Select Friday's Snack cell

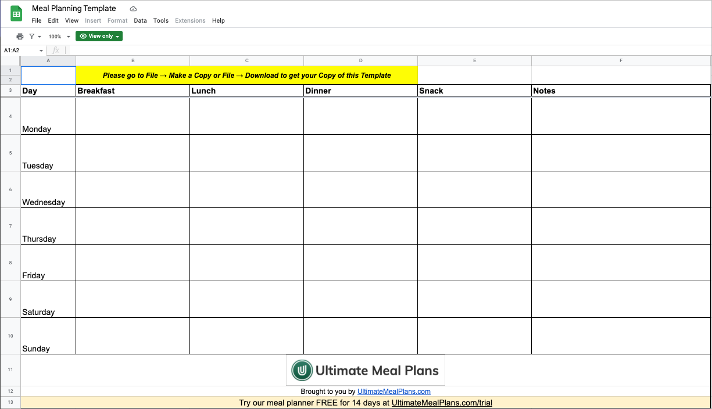pyautogui.click(x=474, y=263)
